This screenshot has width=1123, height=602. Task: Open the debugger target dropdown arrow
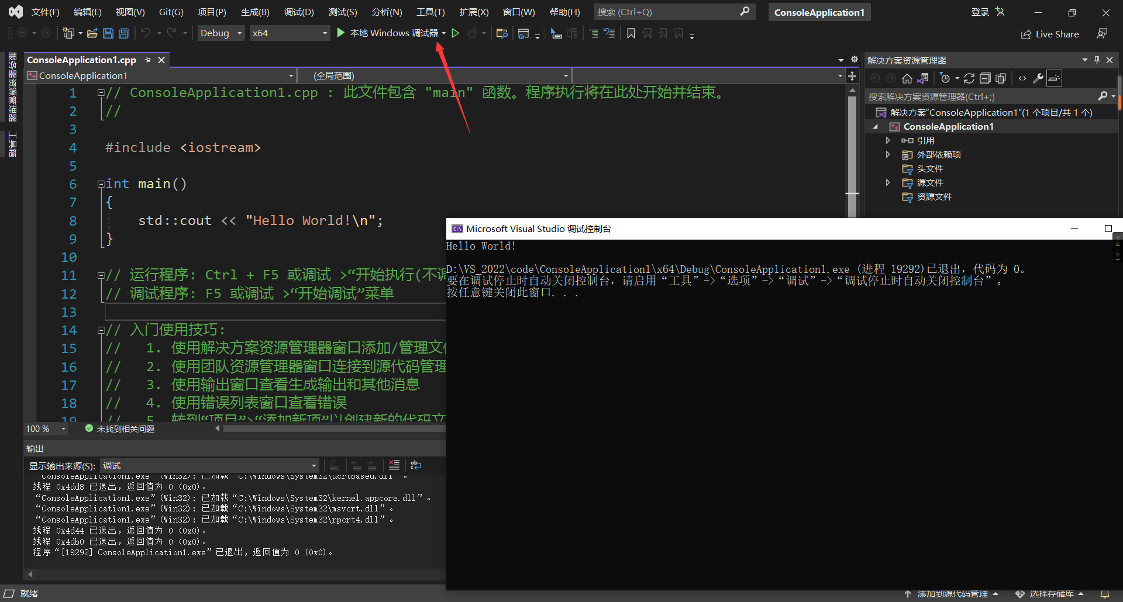[444, 33]
